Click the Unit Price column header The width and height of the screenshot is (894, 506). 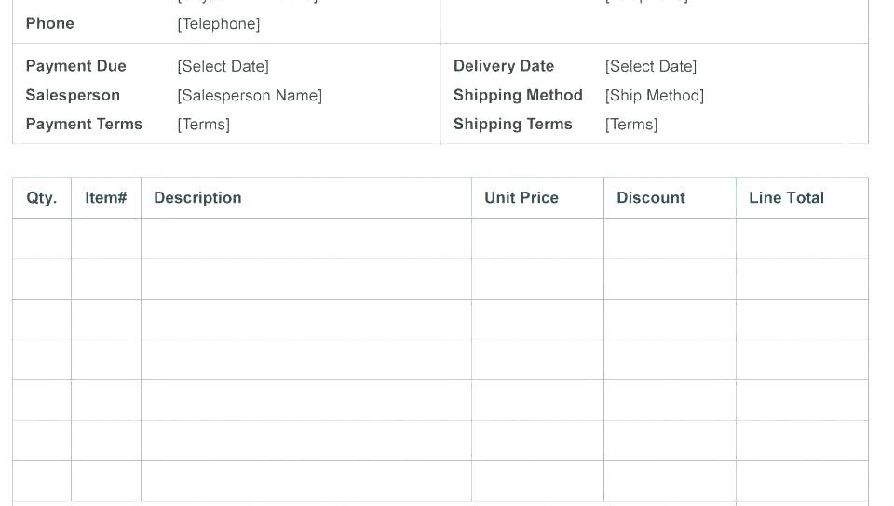tap(521, 198)
